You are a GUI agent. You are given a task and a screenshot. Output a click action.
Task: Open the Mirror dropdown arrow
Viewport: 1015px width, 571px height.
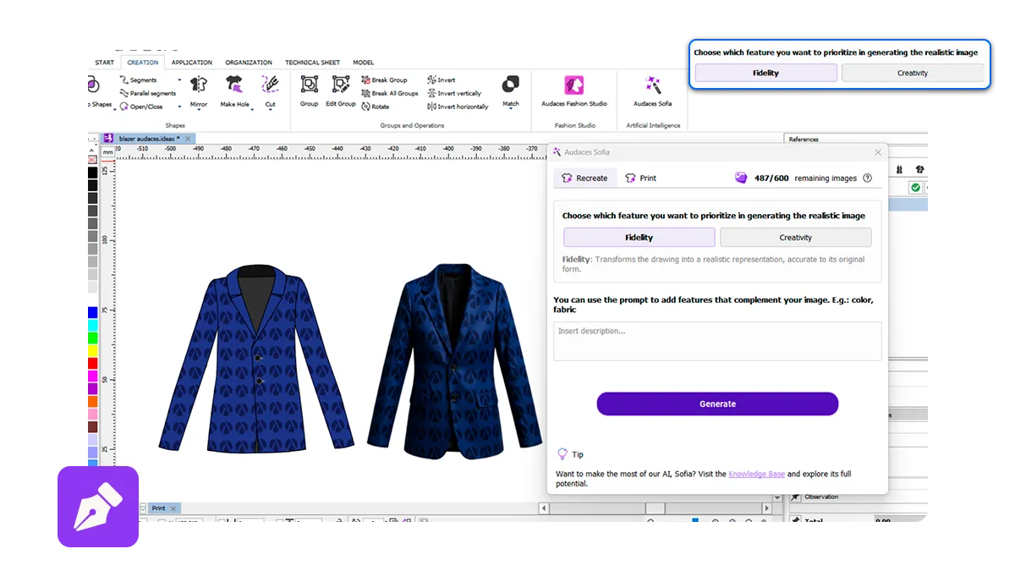[199, 109]
